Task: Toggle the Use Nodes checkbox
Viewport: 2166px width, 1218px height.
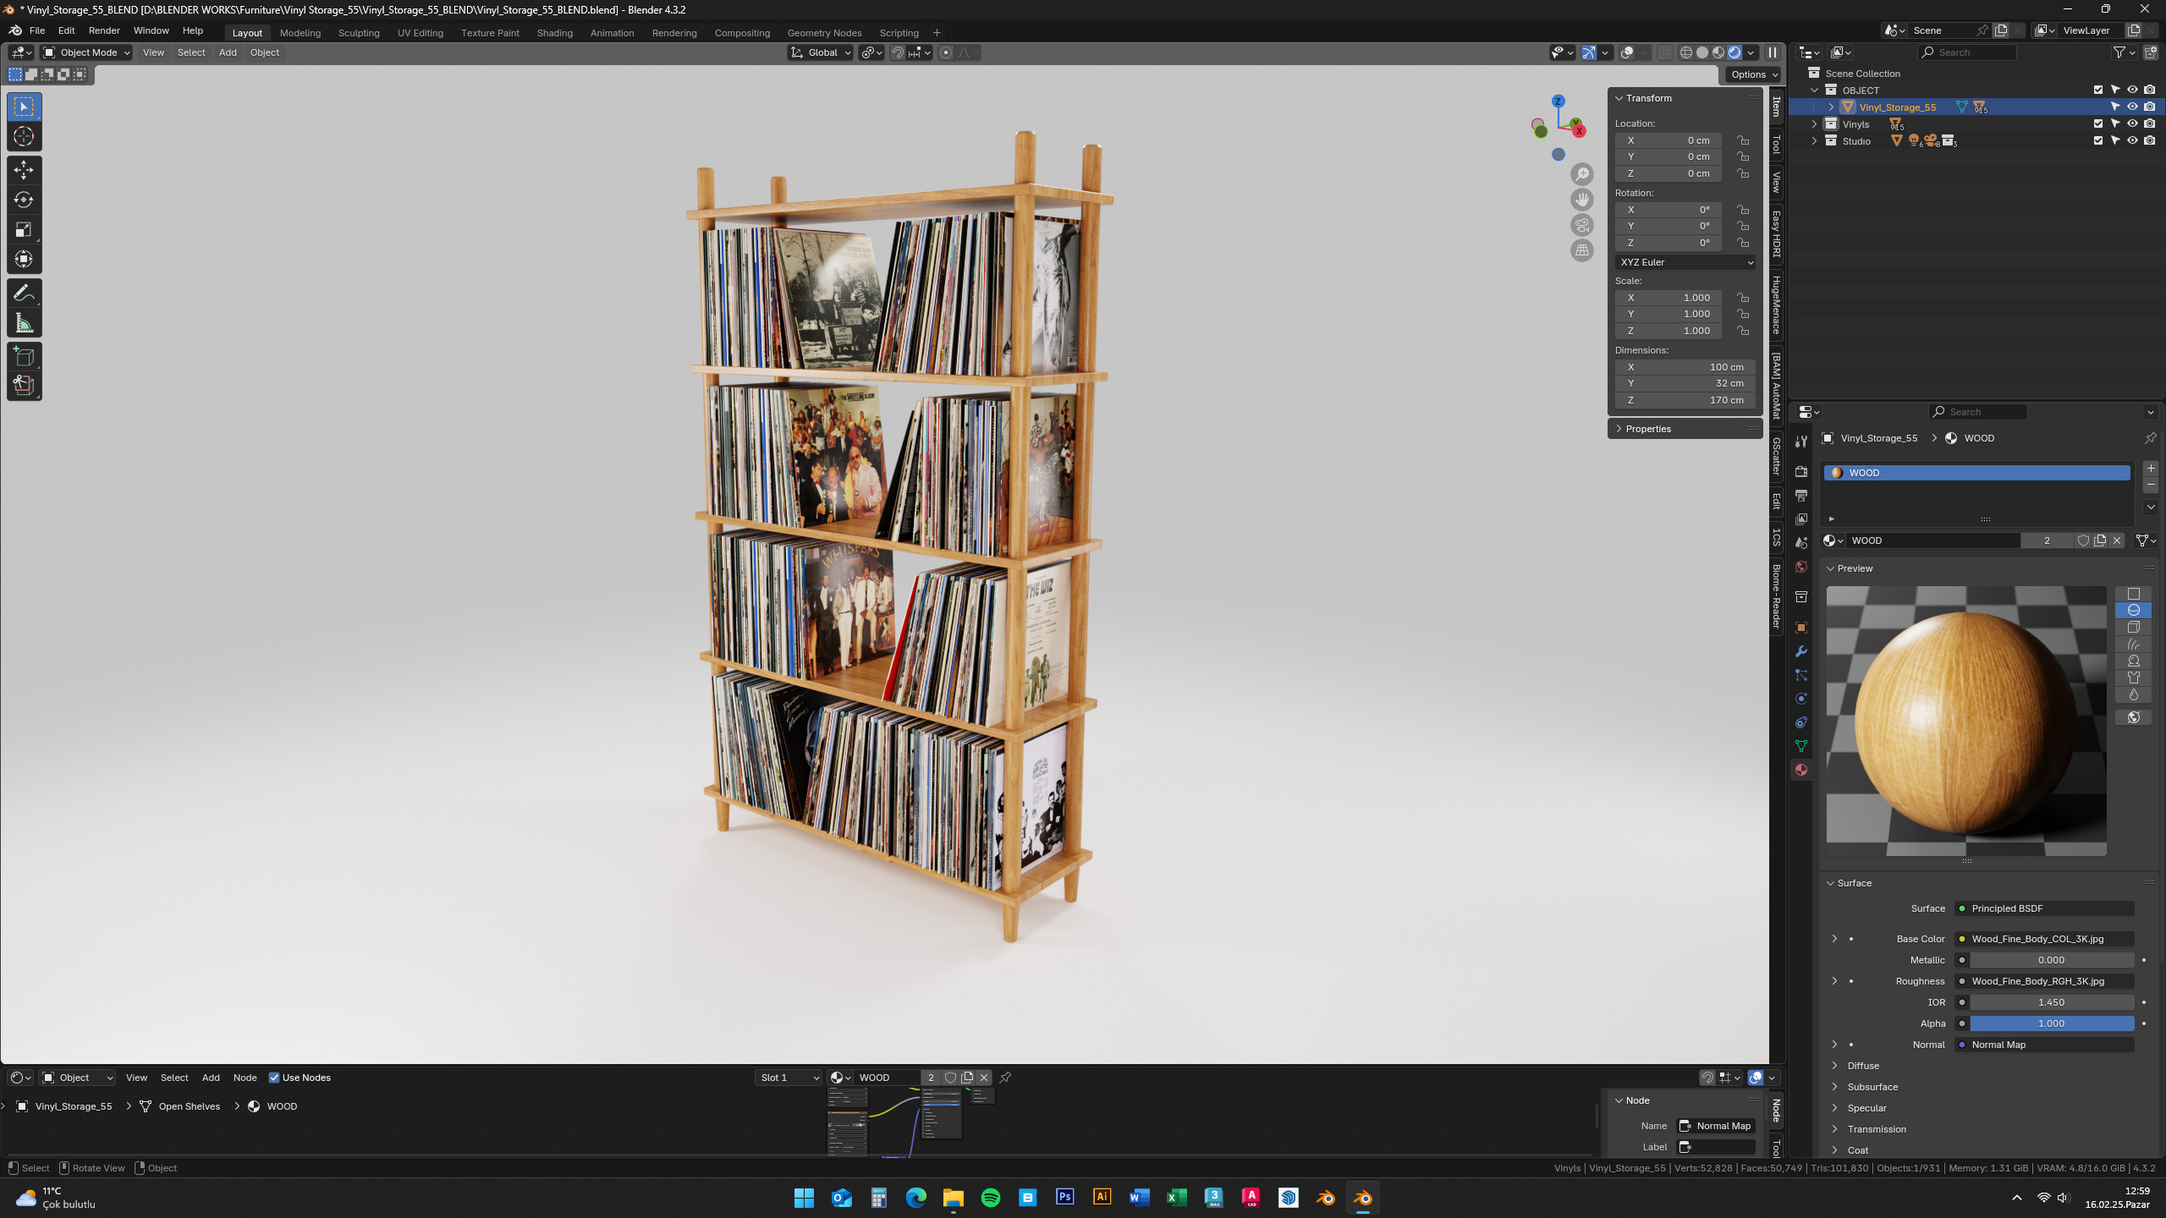Action: [x=274, y=1078]
